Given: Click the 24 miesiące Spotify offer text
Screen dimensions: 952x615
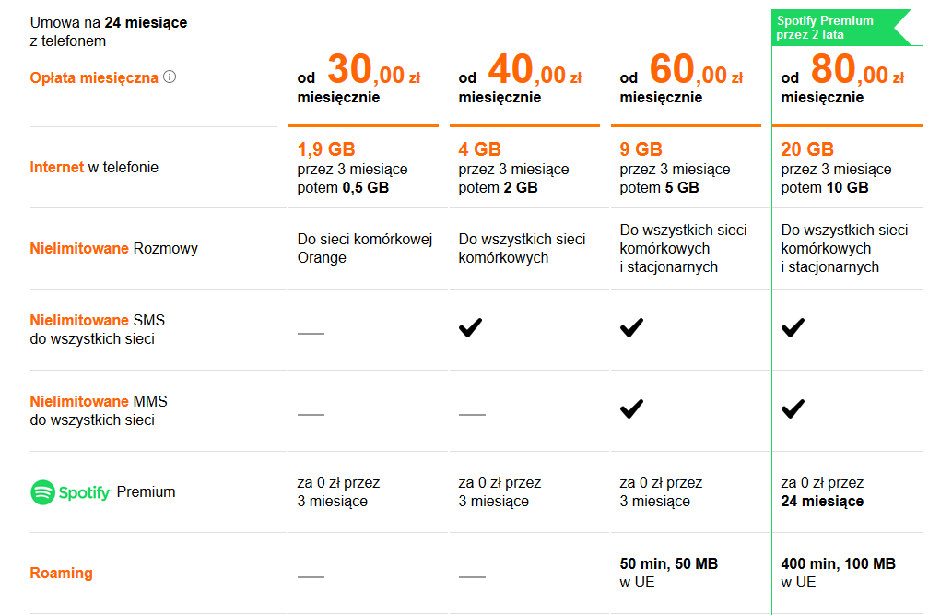Looking at the screenshot, I should pos(822,502).
